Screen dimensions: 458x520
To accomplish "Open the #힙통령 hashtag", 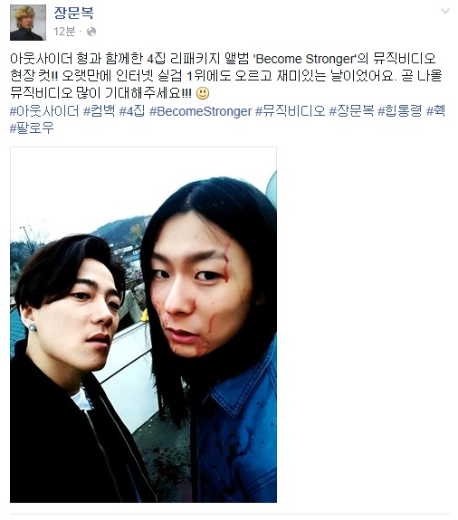I will 399,110.
